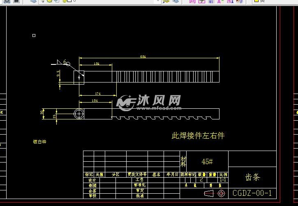
Task: Click the 制图 row label
Action: (92, 185)
